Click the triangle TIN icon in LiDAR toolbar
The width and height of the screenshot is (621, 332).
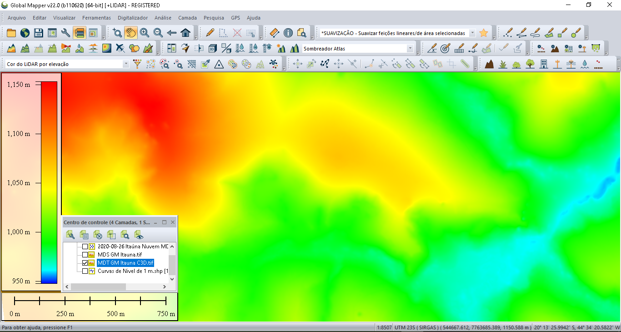click(x=219, y=64)
